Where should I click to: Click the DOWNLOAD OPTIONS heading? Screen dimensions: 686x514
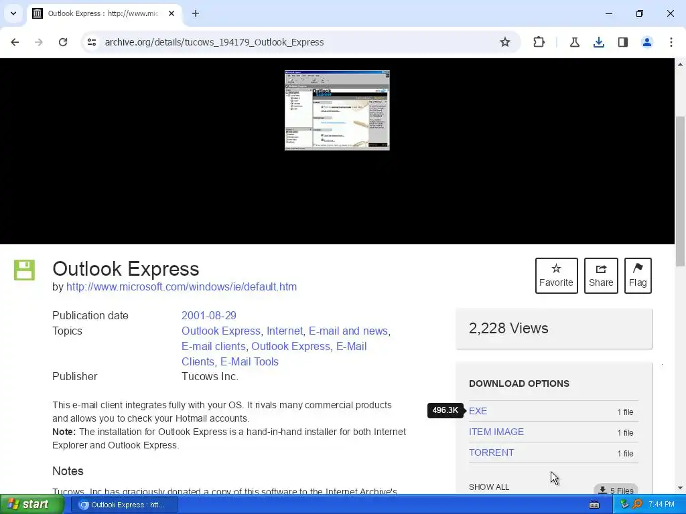click(519, 383)
